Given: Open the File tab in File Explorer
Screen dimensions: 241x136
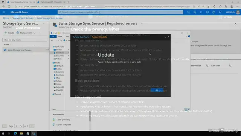Looking at the screenshot, I should pos(53,36).
